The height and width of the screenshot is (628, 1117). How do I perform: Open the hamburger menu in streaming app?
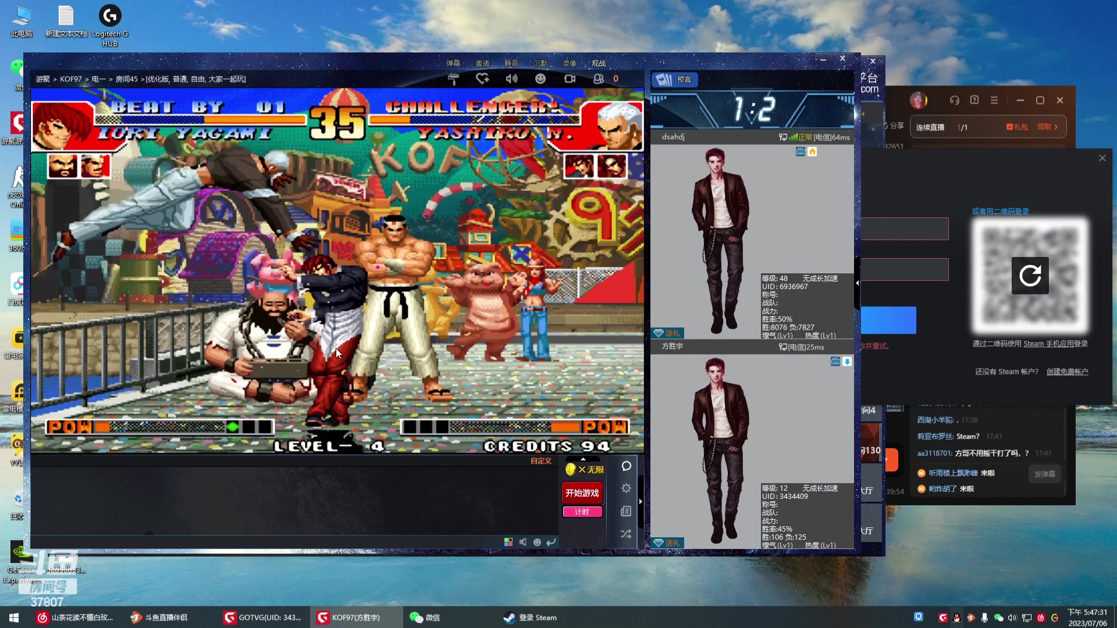coord(994,101)
